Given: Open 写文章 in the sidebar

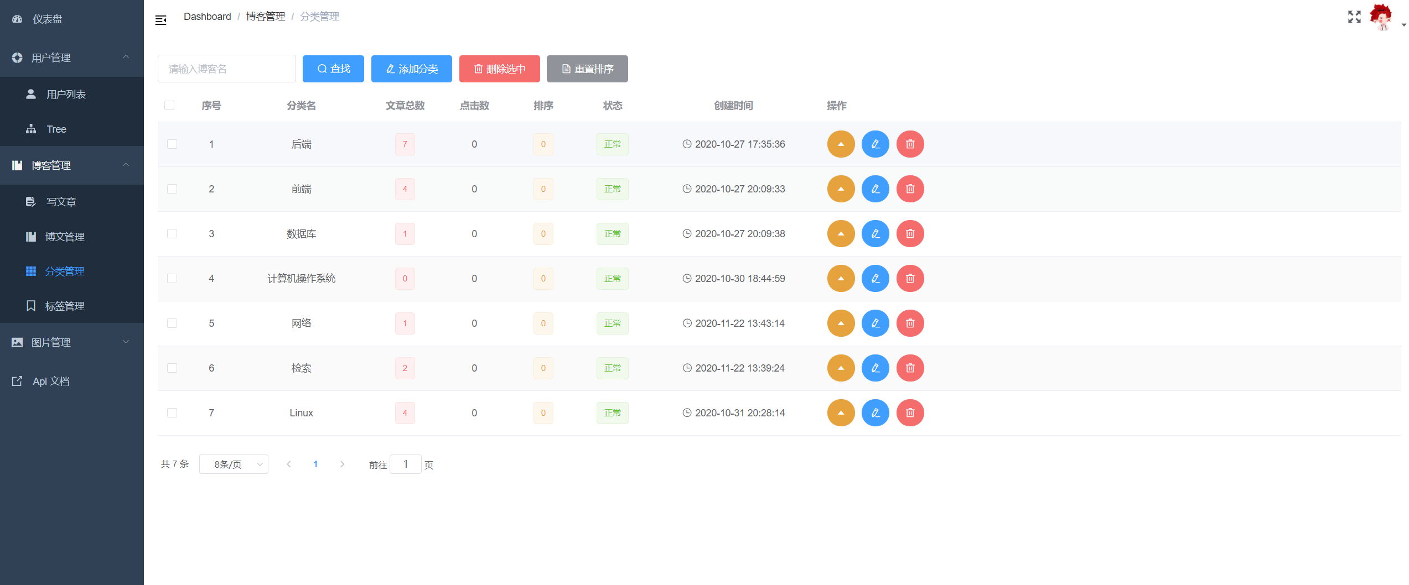Looking at the screenshot, I should tap(72, 202).
